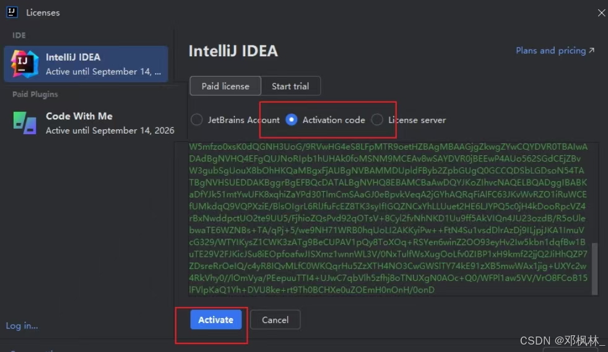The image size is (608, 352).
Task: Click code line starting with 'W5mfzo0xsK0dQGNH3UoG'
Action: (x=388, y=147)
